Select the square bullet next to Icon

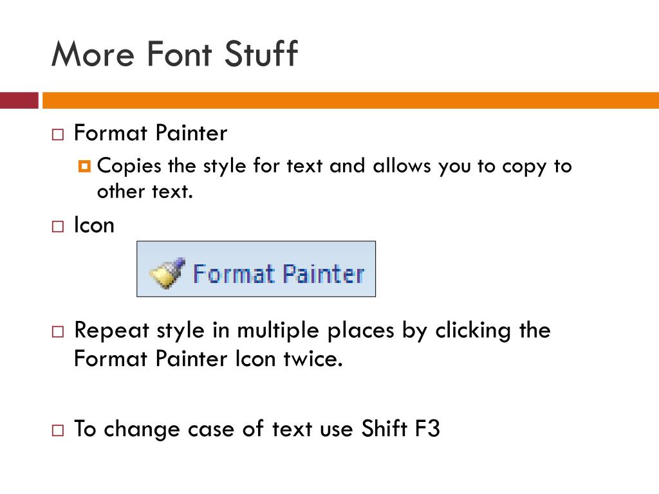pos(58,226)
